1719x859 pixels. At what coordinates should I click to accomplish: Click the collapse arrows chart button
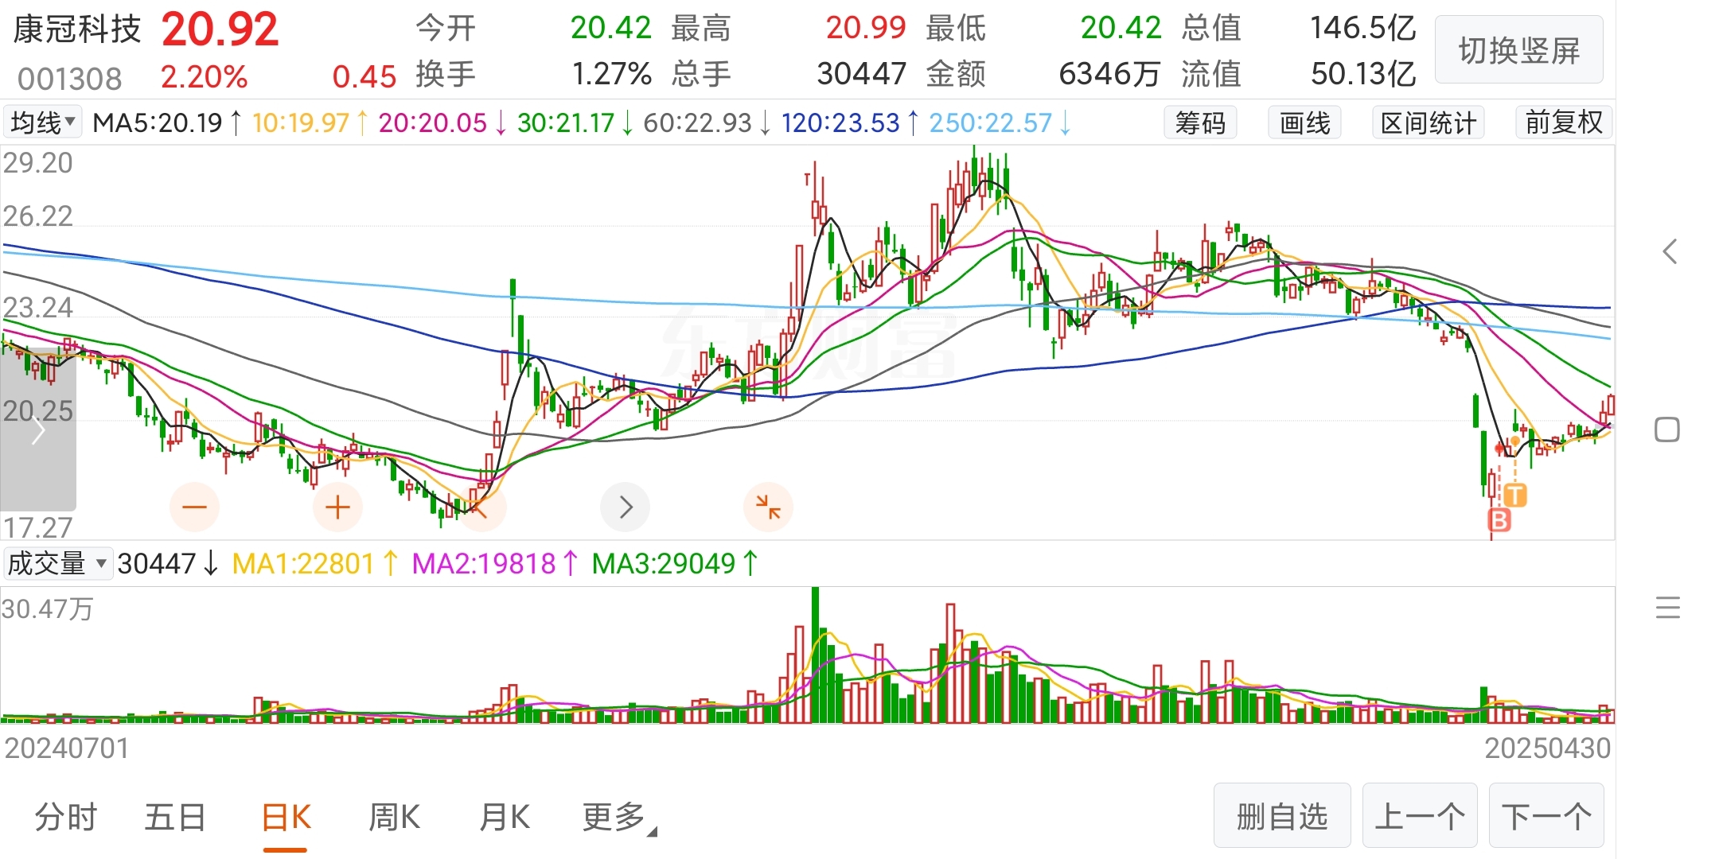[768, 507]
